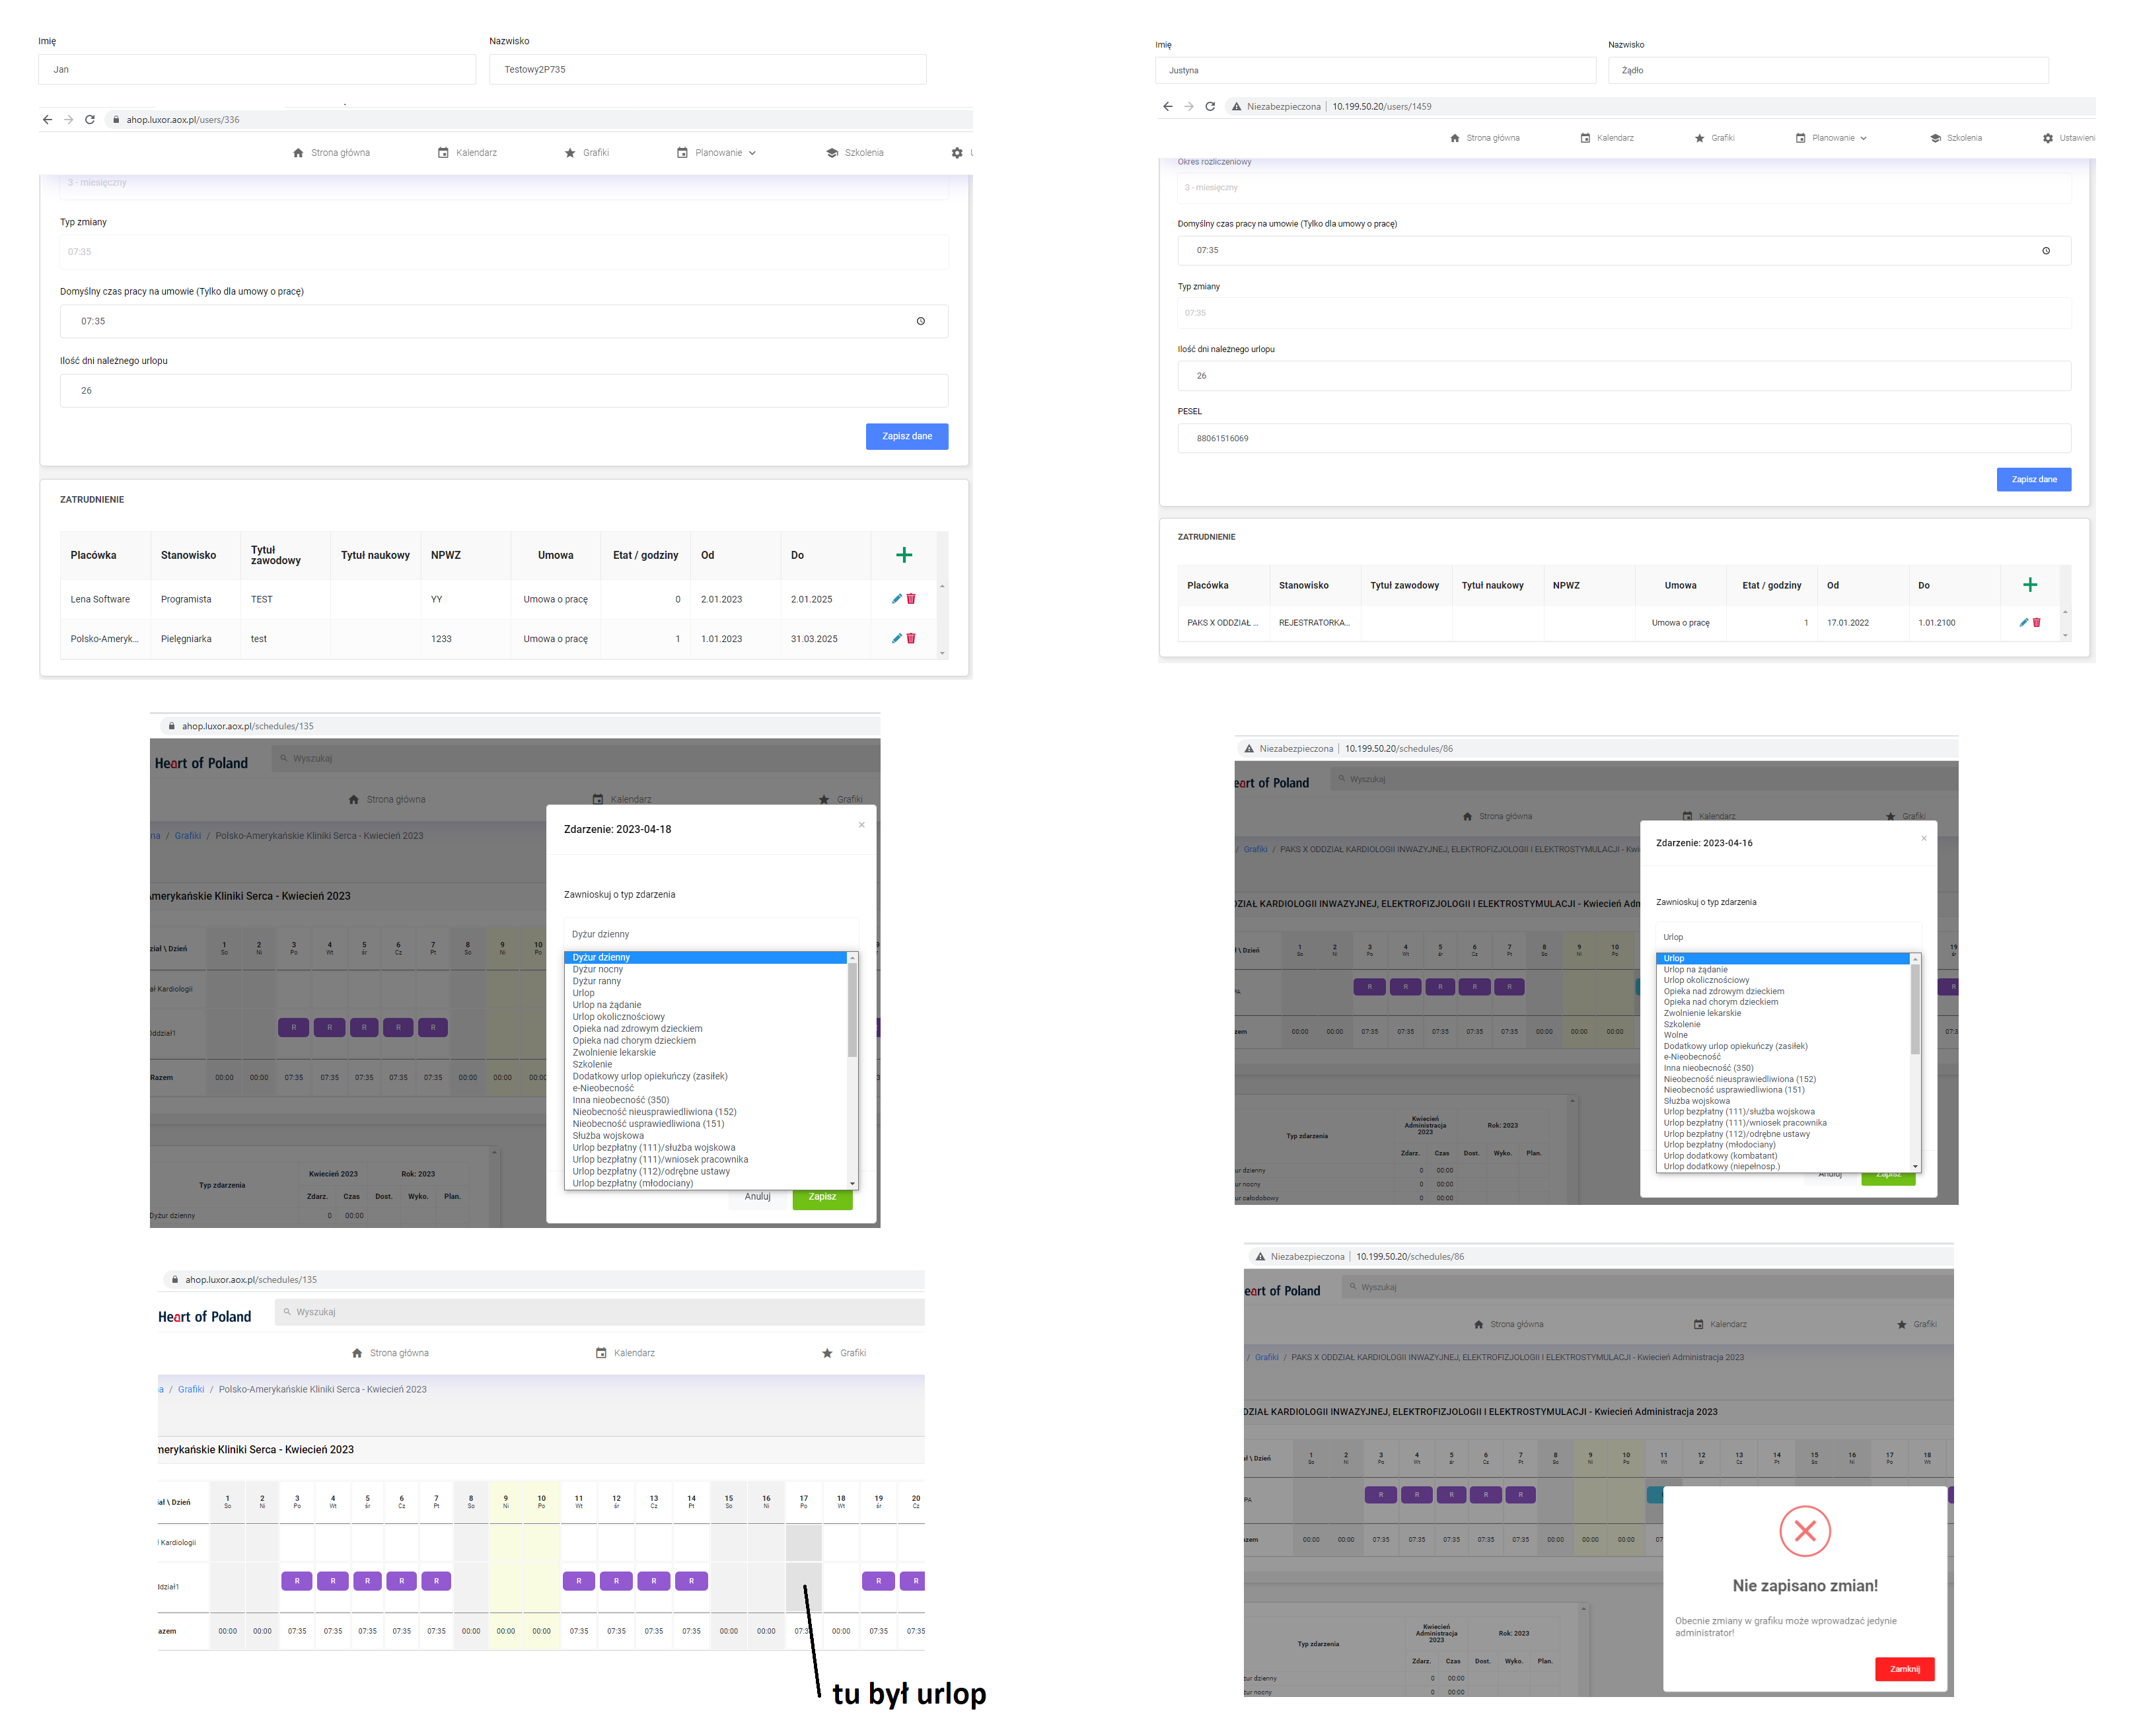The width and height of the screenshot is (2143, 1736).
Task: Click the reload icon beside ahop.luxor.aox.pl/users/336
Action: (90, 119)
